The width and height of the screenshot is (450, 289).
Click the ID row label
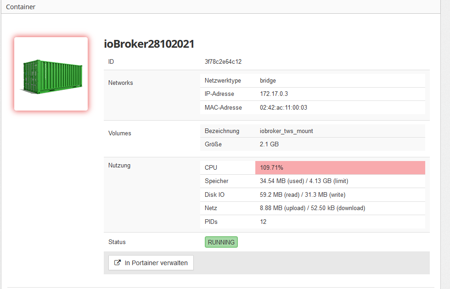111,61
